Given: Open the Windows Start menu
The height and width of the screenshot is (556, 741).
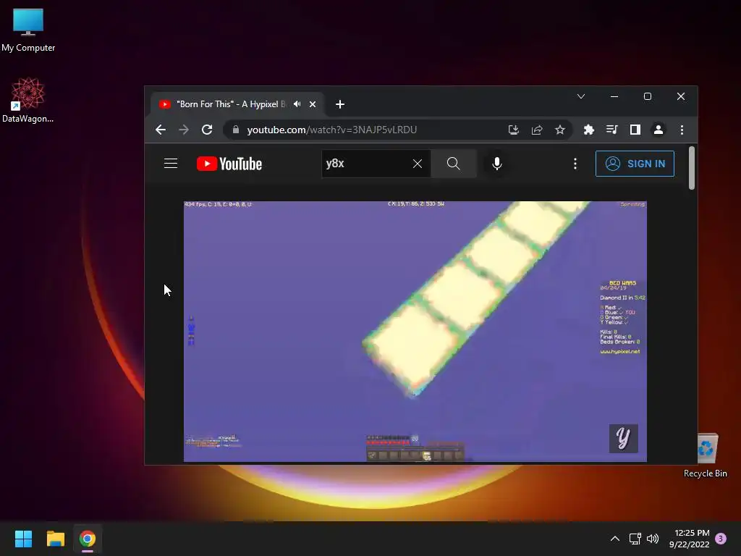Looking at the screenshot, I should point(23,539).
